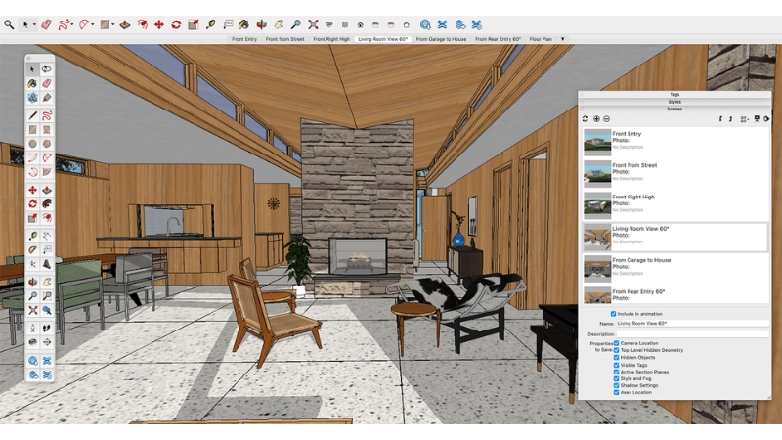The height and width of the screenshot is (440, 782).
Task: Select Front Entry thumbnail in Scenes list
Action: (597, 142)
